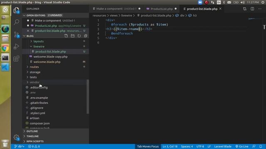
Task: Toggle Tab Moves Focus in status bar
Action: coord(148,147)
